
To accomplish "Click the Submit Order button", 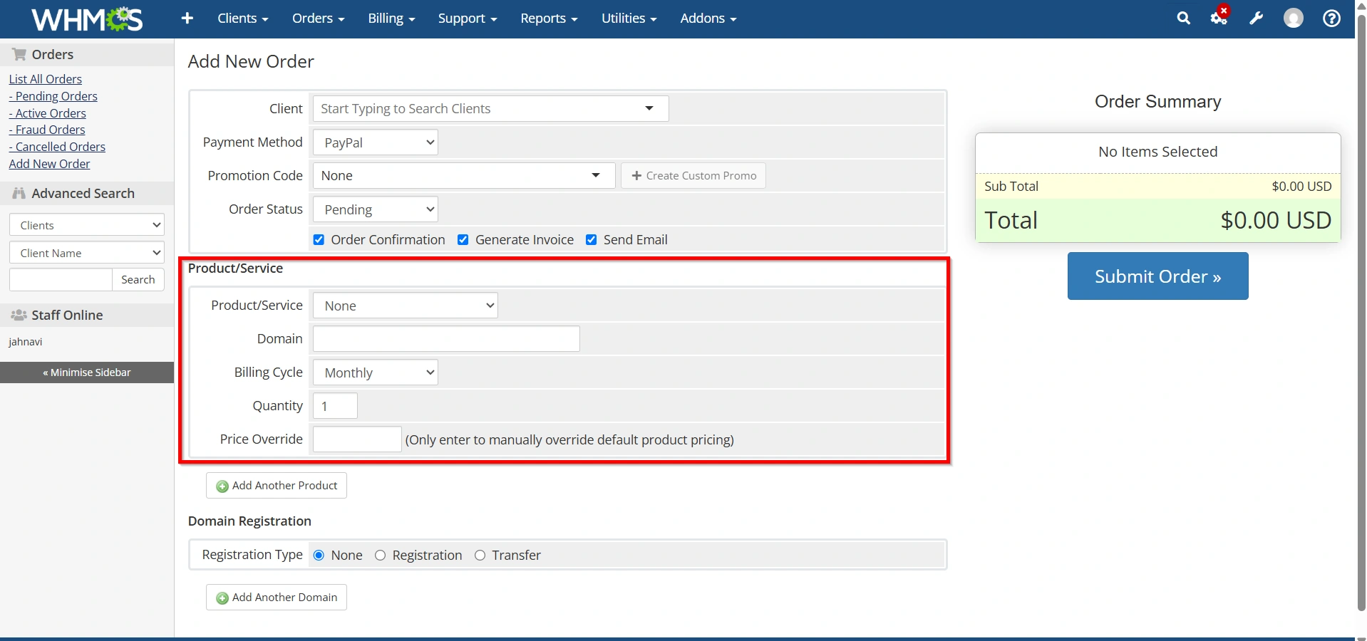I will pyautogui.click(x=1157, y=276).
